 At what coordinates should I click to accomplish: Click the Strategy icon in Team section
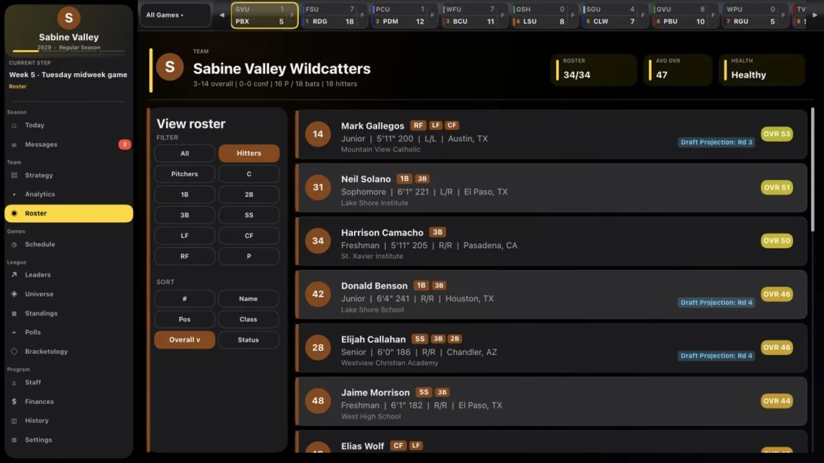pyautogui.click(x=14, y=175)
